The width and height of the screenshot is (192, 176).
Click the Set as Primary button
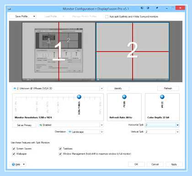tap(24, 125)
